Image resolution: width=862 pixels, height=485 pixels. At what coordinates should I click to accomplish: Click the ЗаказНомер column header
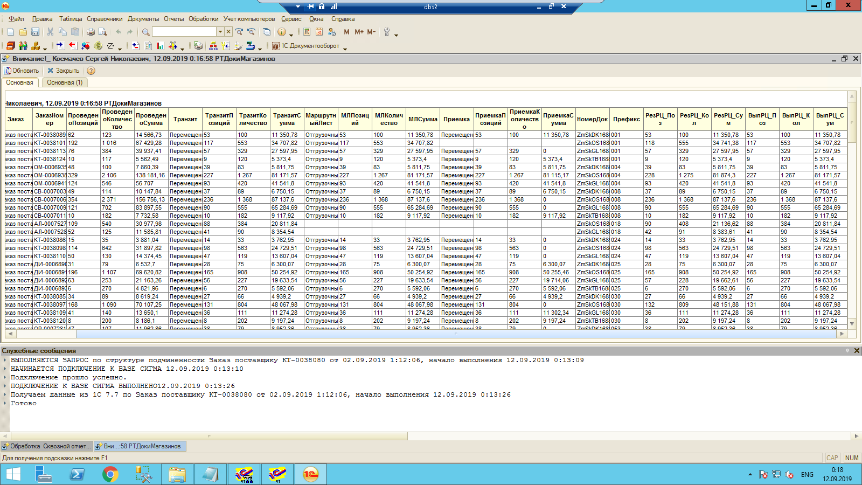pos(50,119)
